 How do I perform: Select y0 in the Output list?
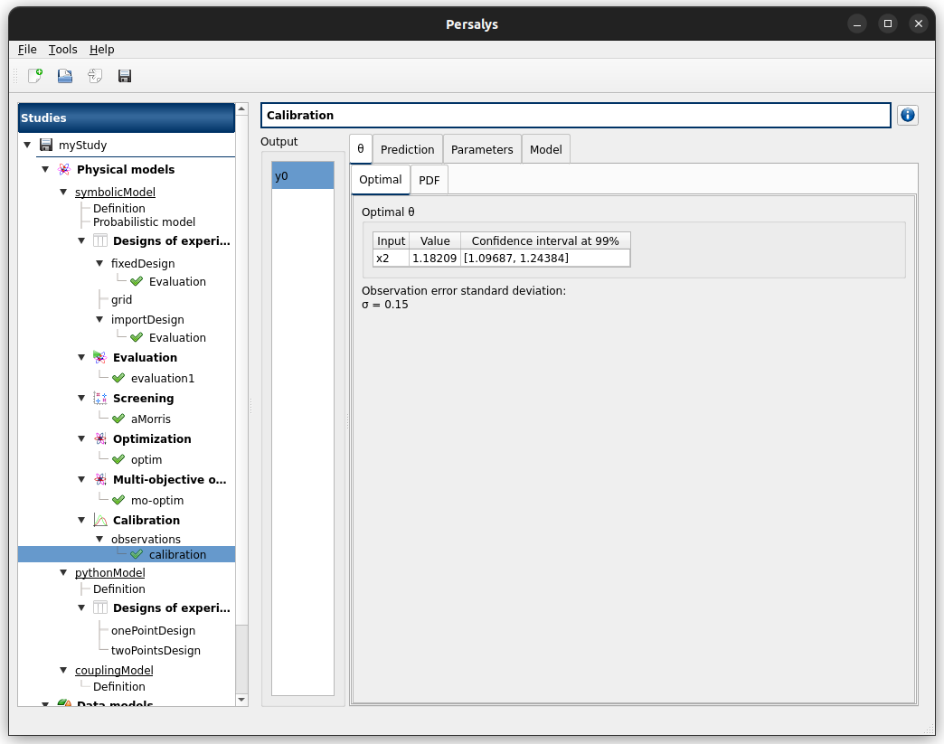click(x=303, y=176)
